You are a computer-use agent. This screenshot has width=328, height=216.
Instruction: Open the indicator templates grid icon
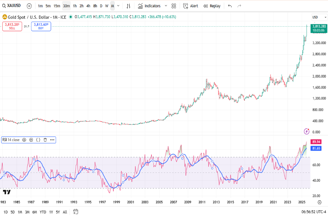click(174, 6)
